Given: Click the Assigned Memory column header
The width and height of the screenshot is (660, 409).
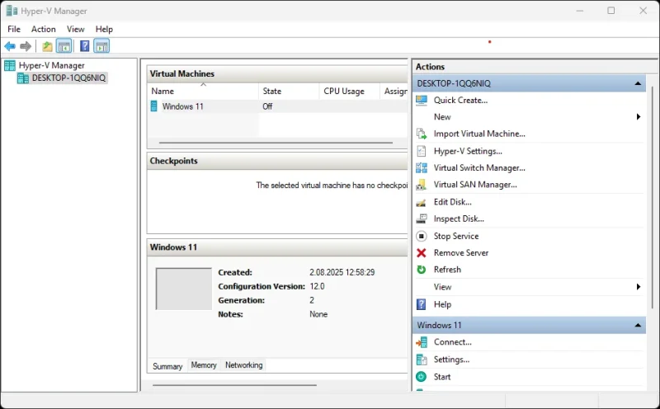Looking at the screenshot, I should (394, 91).
